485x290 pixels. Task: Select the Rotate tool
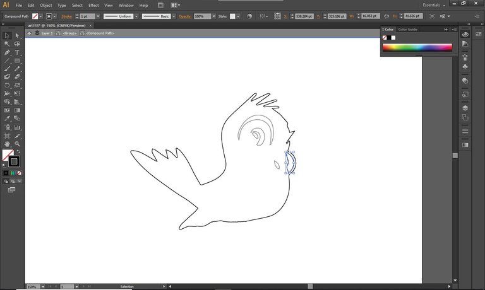pyautogui.click(x=7, y=85)
